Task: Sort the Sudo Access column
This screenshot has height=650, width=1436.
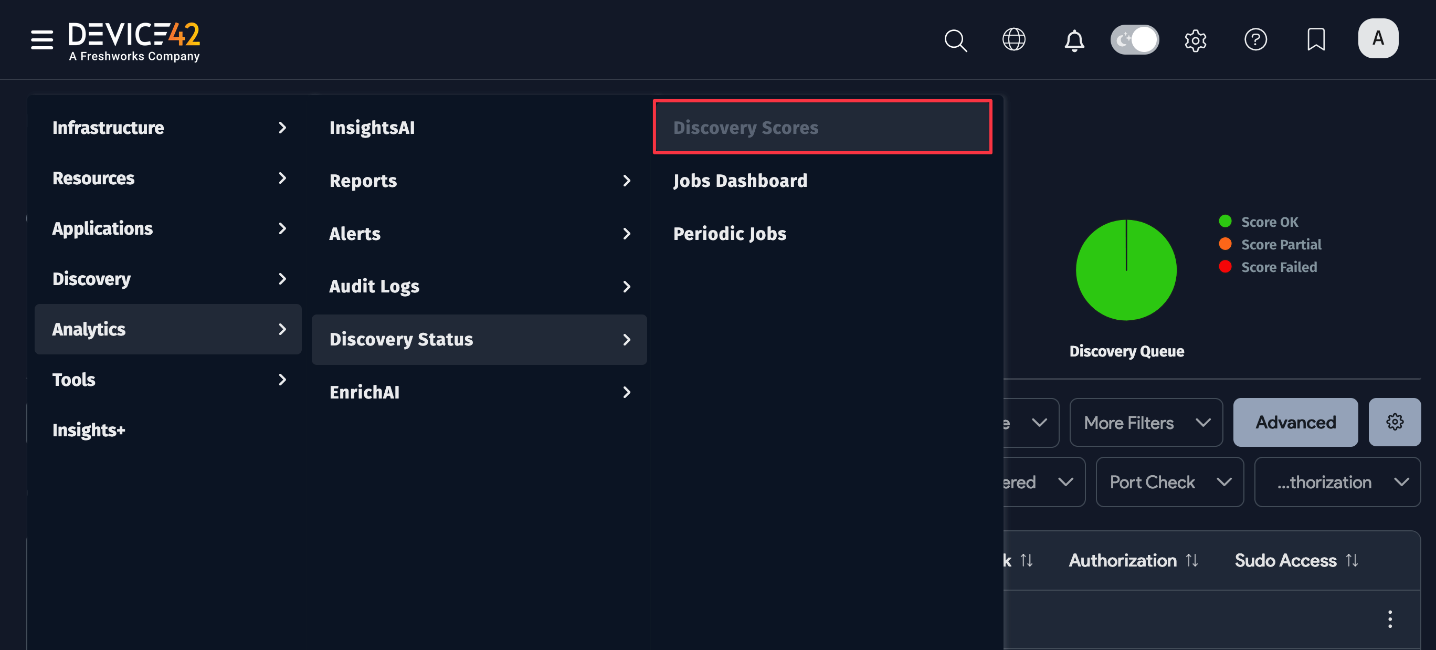Action: pyautogui.click(x=1353, y=560)
